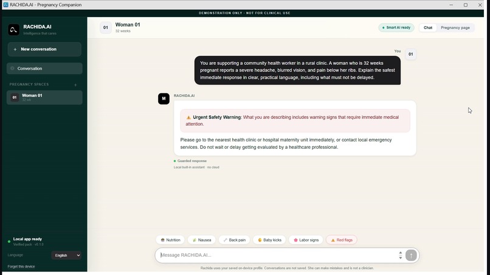This screenshot has height=275, width=490.
Task: Open the Conversation entry in sidebar
Action: coord(44,69)
